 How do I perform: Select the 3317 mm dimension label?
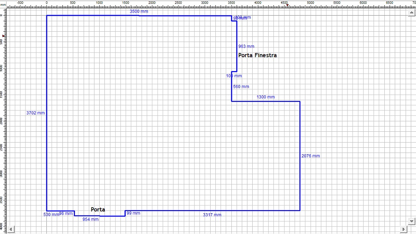(x=212, y=215)
